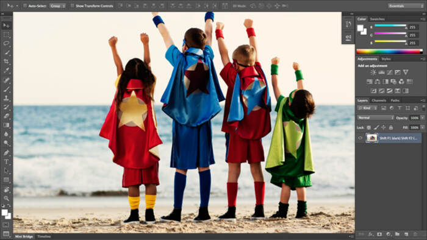Switch to the Paths tab
This screenshot has width=427, height=240.
pos(395,101)
